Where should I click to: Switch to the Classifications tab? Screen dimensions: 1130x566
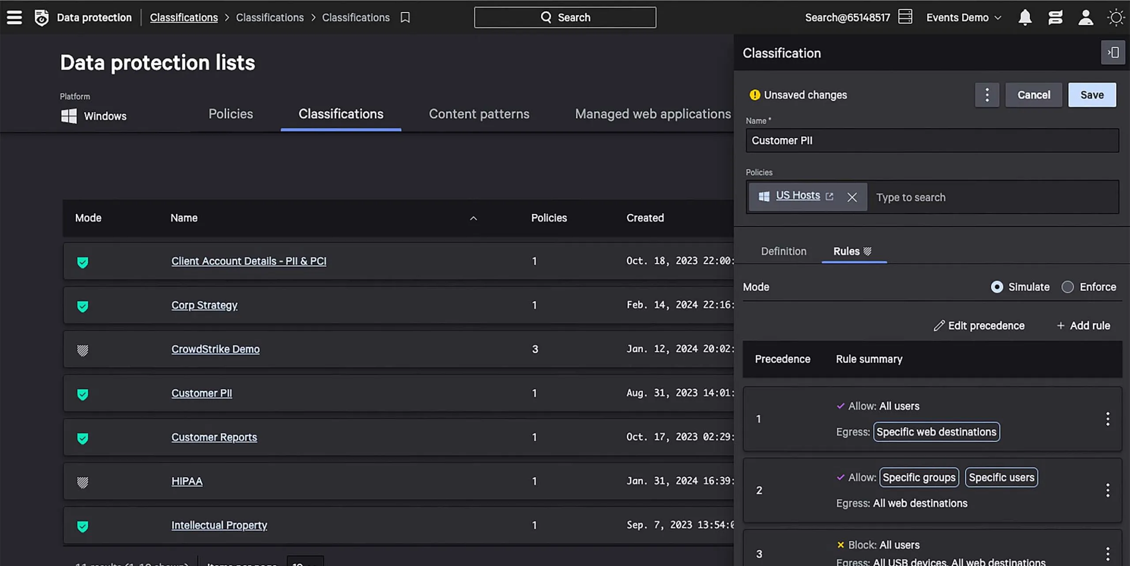(x=341, y=114)
